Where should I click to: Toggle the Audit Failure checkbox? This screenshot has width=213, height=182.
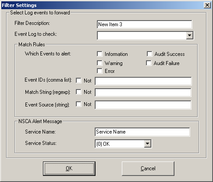tap(149, 63)
